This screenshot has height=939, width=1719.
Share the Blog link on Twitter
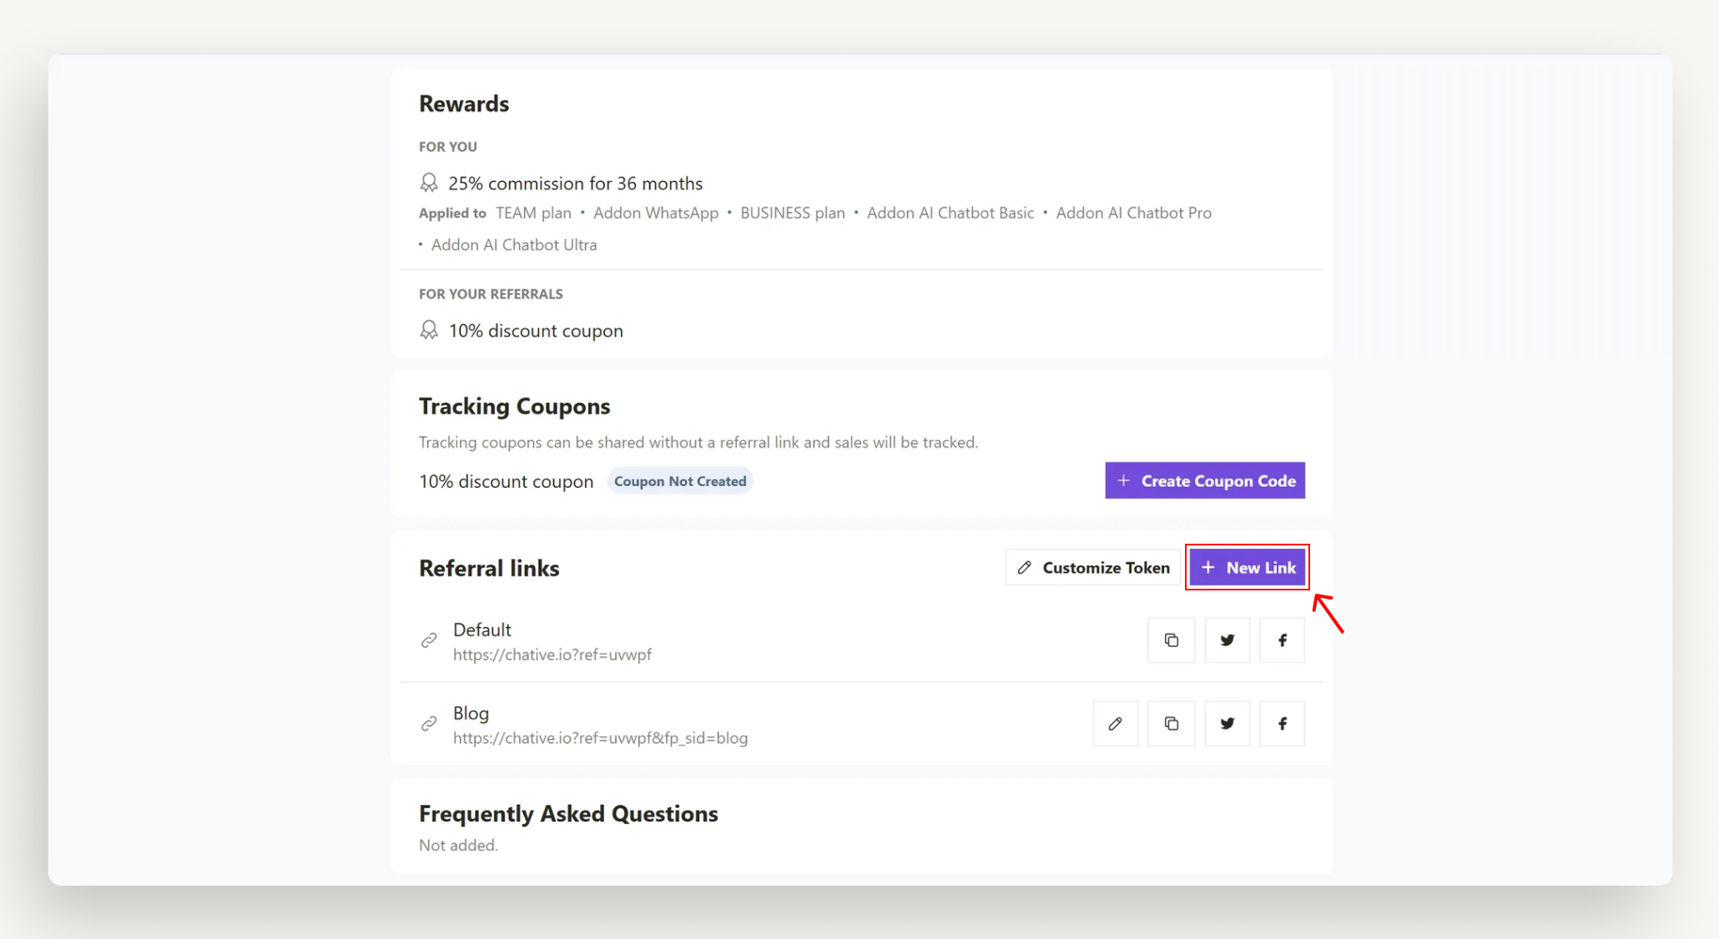pyautogui.click(x=1227, y=723)
